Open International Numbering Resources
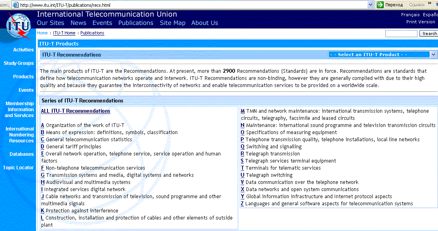This screenshot has height=231, width=438. coord(19,134)
